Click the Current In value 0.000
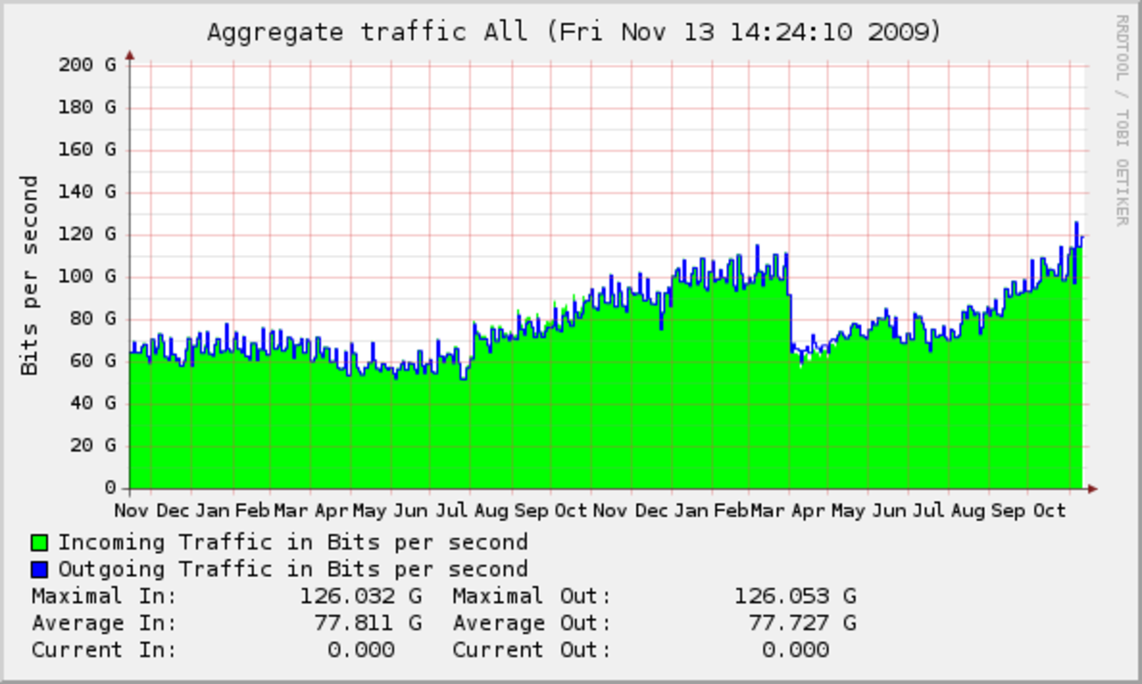This screenshot has height=684, width=1142. click(x=360, y=649)
